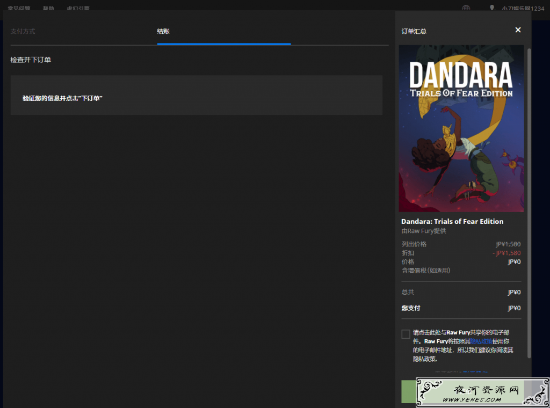Open the blue 隐私政策 privacy policy link

481,341
